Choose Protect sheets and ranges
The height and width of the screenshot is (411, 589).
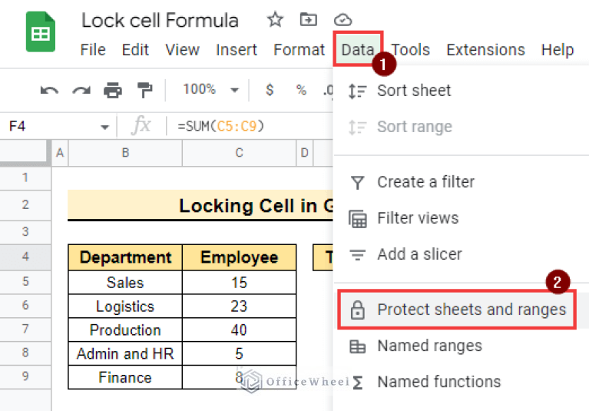tap(471, 310)
